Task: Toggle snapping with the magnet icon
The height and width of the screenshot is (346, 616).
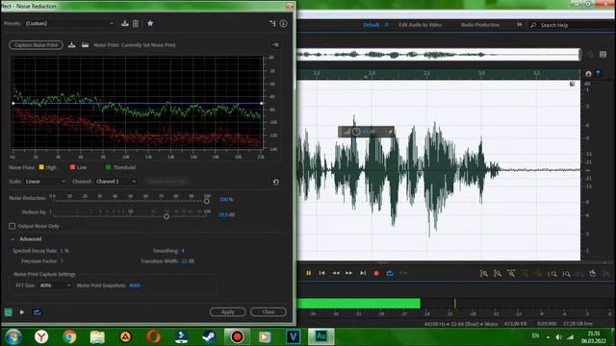Action: pos(588,74)
